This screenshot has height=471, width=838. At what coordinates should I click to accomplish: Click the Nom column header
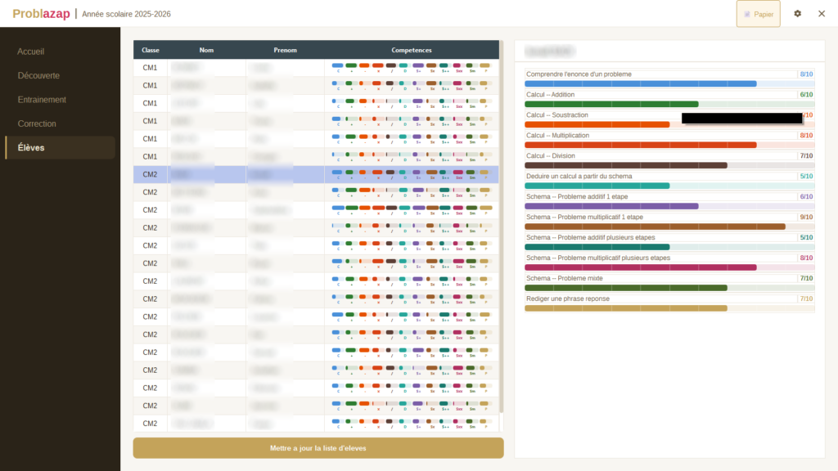pos(206,50)
